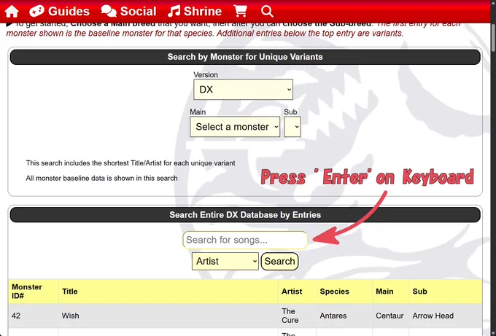Click the 'shortest Title/Artist' note text
Image resolution: width=496 pixels, height=336 pixels.
(131, 163)
